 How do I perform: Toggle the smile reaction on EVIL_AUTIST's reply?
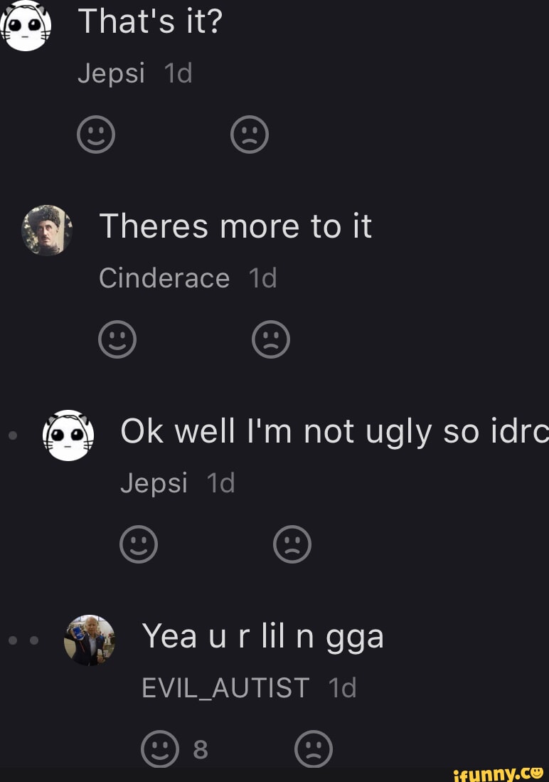160,749
